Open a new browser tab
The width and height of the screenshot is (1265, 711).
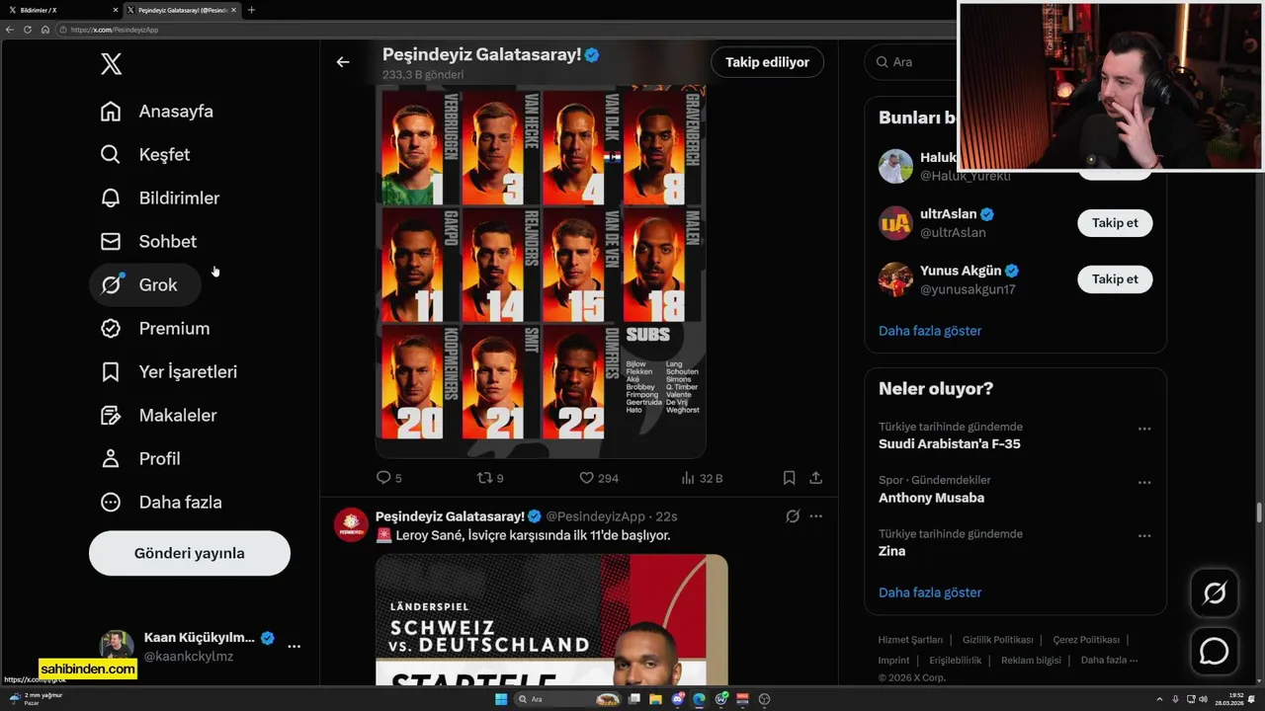(x=251, y=10)
